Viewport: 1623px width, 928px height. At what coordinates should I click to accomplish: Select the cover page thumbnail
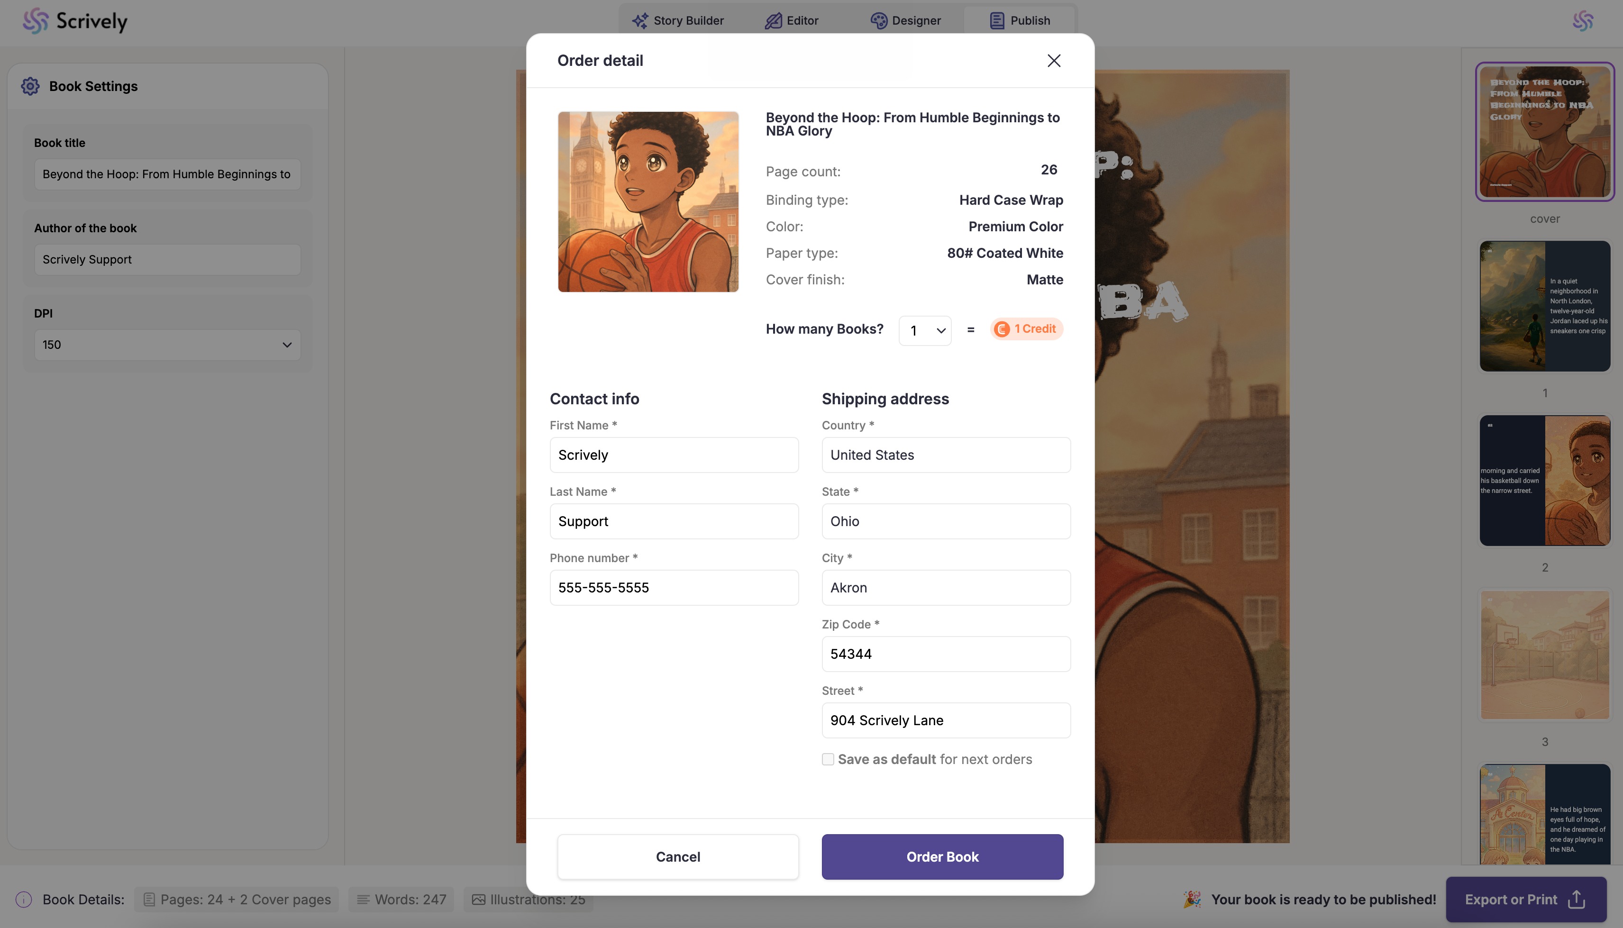[1544, 131]
